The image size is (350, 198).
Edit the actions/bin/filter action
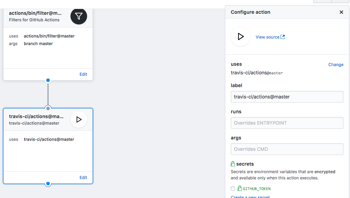tap(83, 74)
